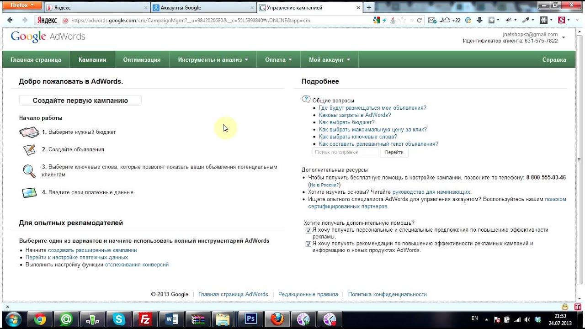This screenshot has width=585, height=329.
Task: Go to Главная страница tab
Action: point(36,60)
